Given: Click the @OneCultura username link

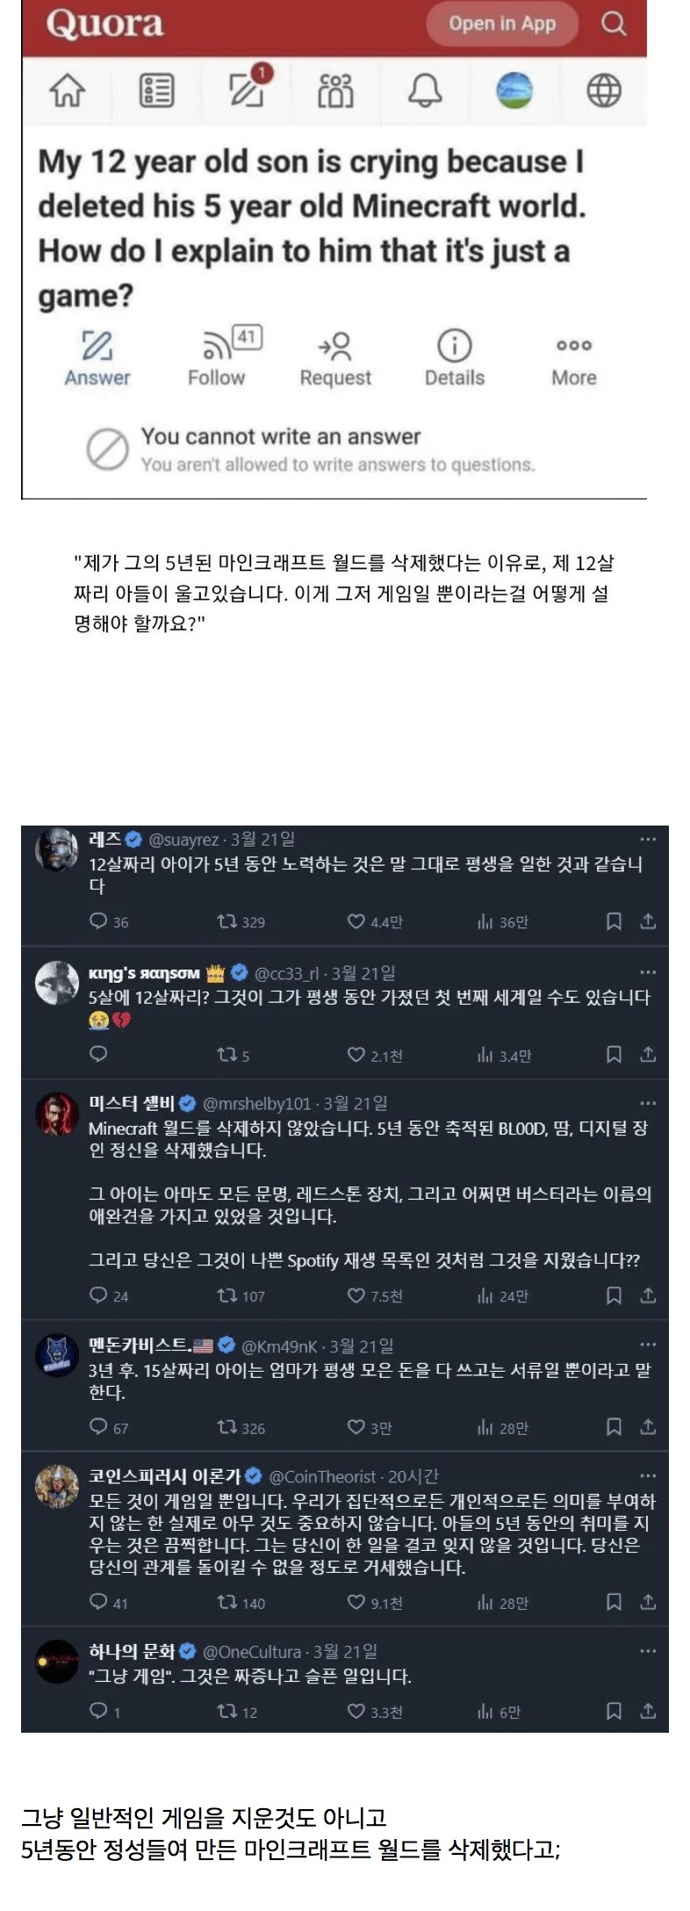Looking at the screenshot, I should [253, 1652].
